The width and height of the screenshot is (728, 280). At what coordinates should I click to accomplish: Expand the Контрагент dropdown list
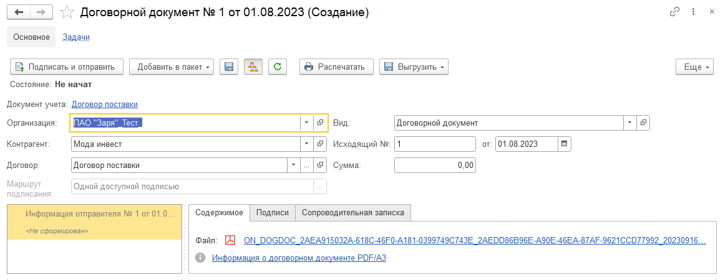[306, 144]
